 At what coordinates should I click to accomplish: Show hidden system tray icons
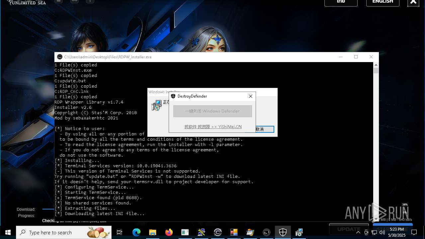tap(358, 232)
